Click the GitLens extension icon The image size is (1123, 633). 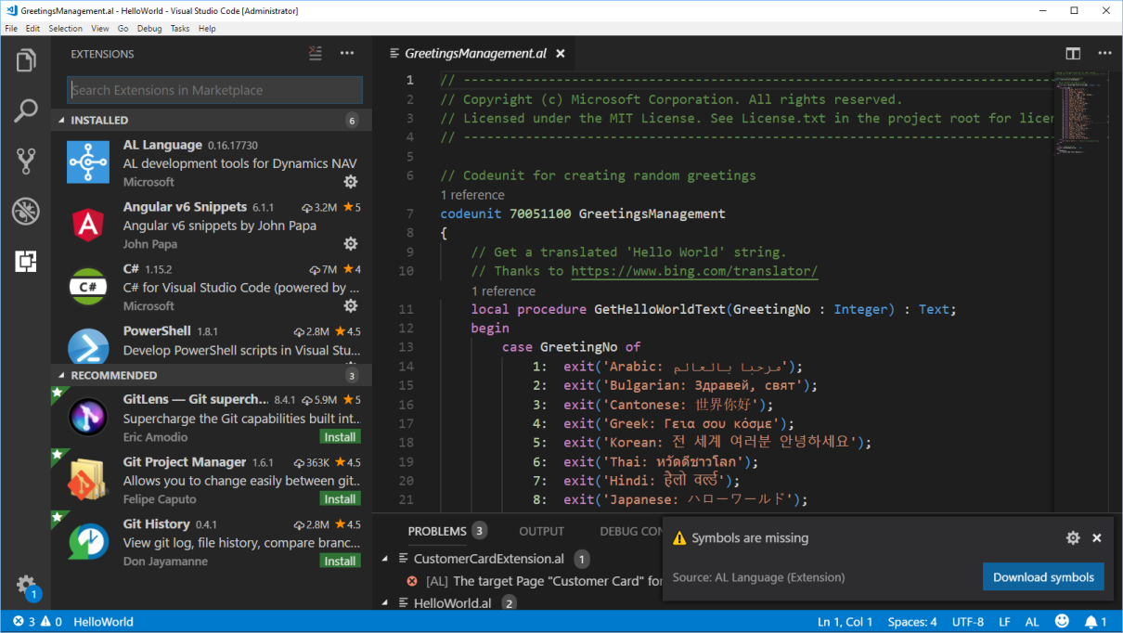(88, 417)
